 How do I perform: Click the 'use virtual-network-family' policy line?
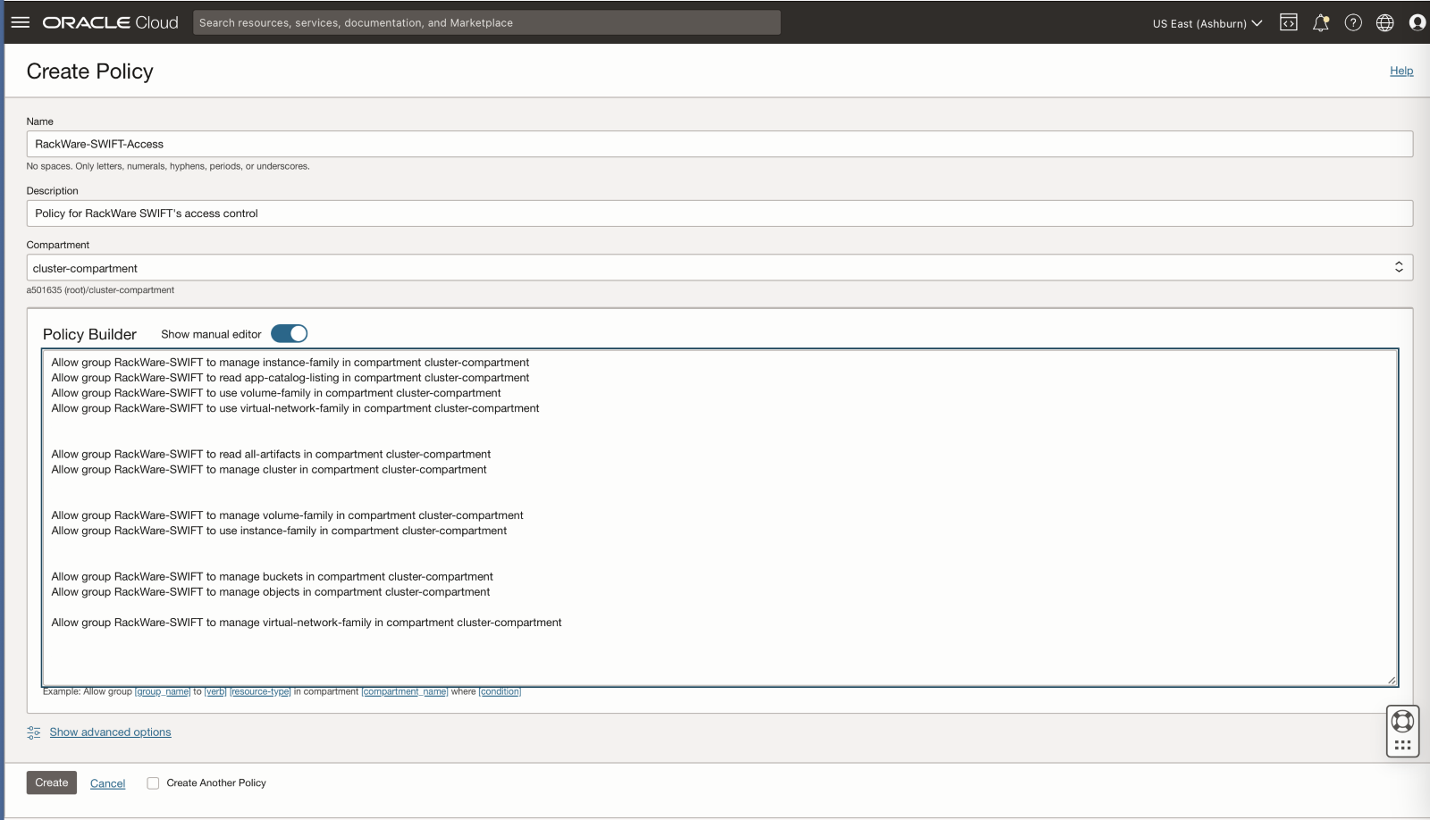pyautogui.click(x=295, y=408)
